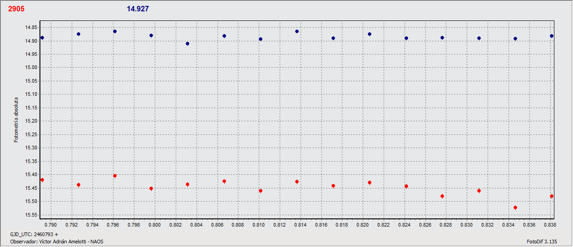This screenshot has height=247, width=573.
Task: Select the Fotometría absoluta axis title
Action: pos(16,119)
